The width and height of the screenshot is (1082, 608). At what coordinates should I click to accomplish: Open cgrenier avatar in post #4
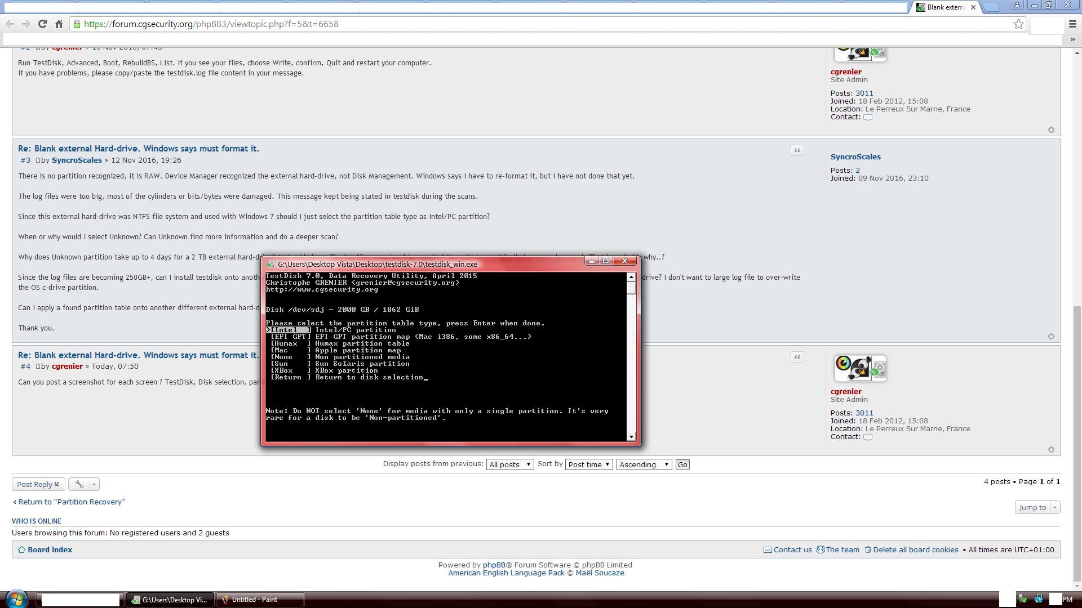point(861,368)
